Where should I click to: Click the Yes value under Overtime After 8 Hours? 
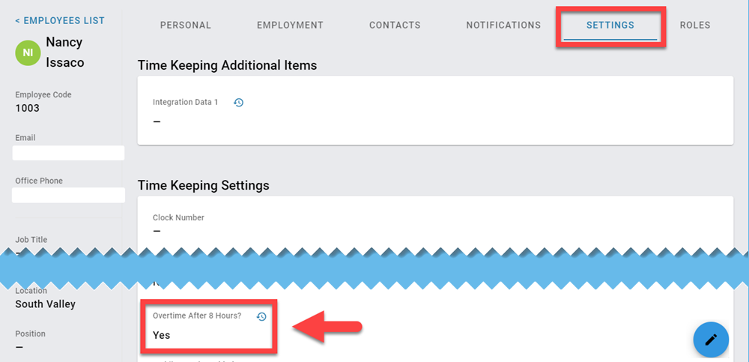162,335
